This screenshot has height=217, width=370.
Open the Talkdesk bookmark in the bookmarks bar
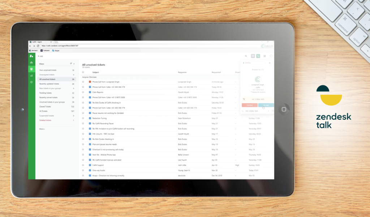pos(45,51)
